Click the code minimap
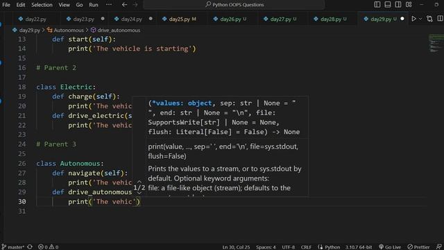444x250 pixels. click(x=436, y=43)
